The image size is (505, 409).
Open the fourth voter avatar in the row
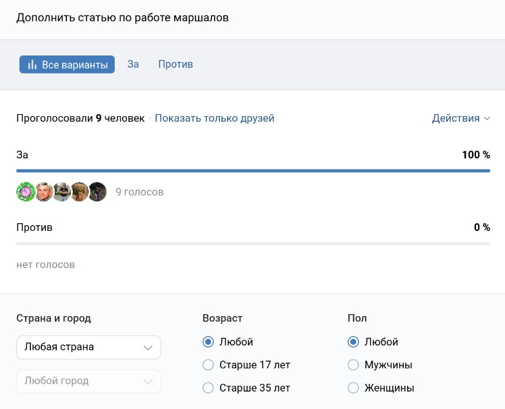pyautogui.click(x=79, y=192)
